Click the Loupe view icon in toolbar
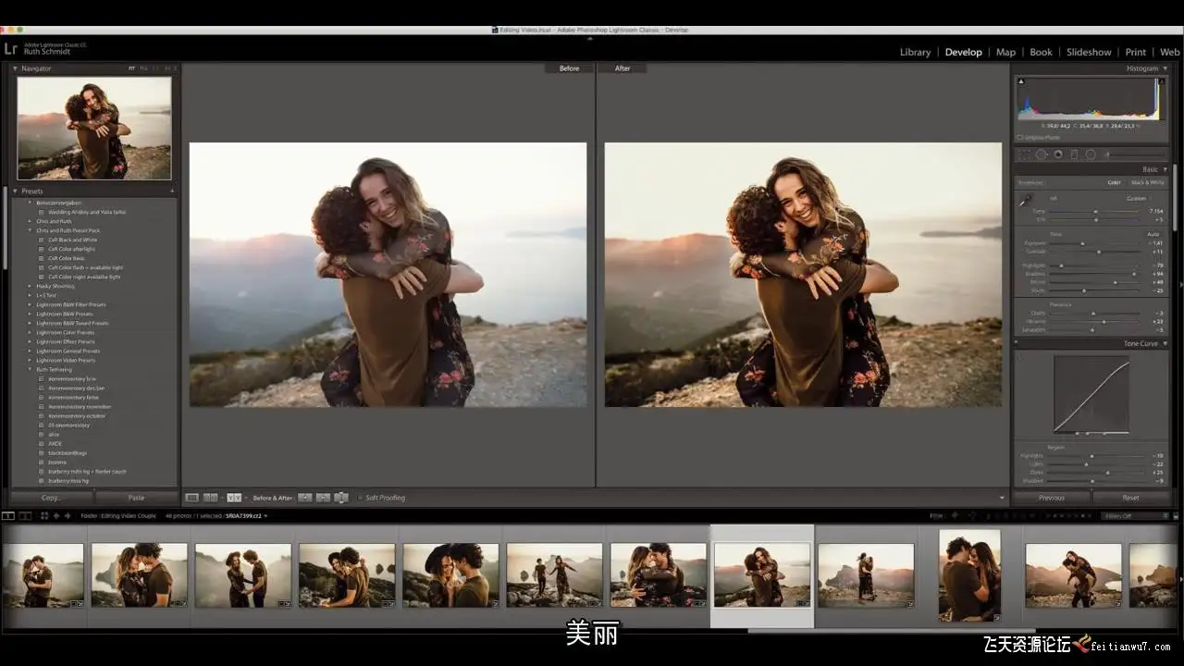1184x666 pixels. coord(192,498)
